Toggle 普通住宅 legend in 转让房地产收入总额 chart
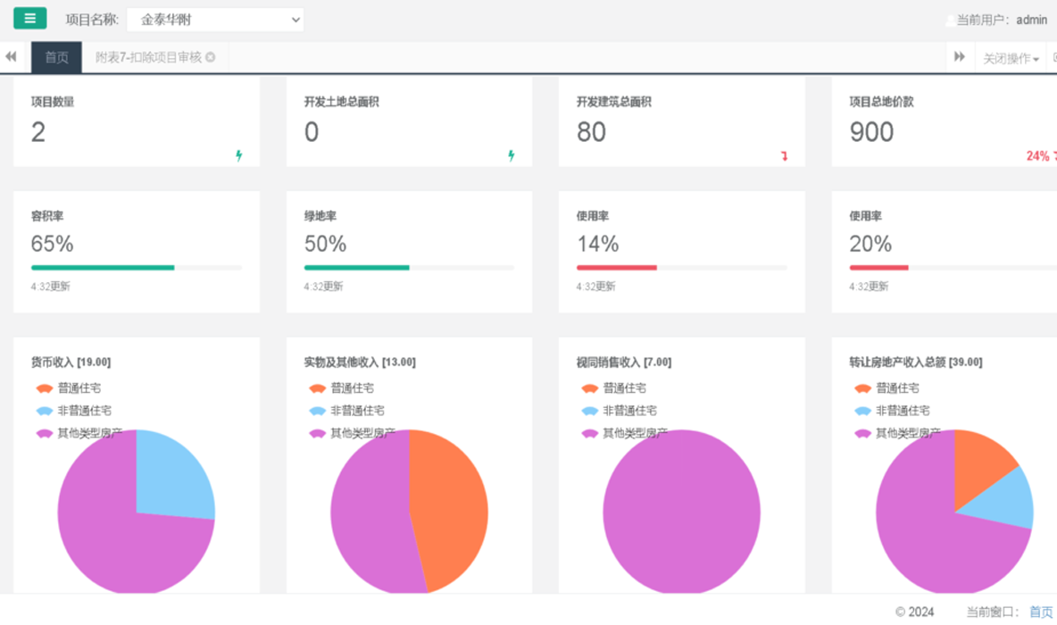This screenshot has height=625, width=1057. click(886, 387)
